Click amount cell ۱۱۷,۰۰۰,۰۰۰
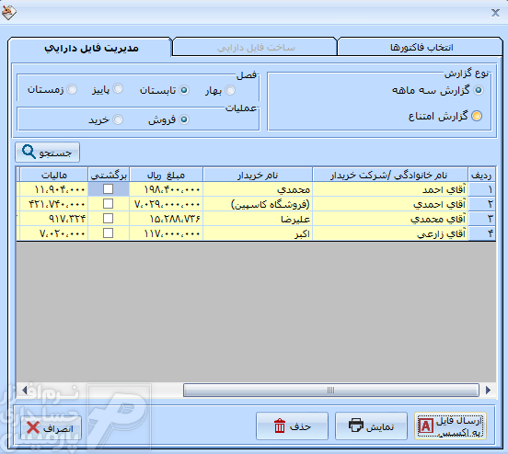The image size is (508, 454). point(166,233)
